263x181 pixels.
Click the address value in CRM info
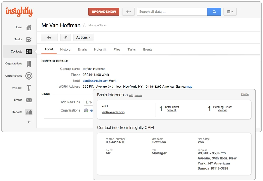(x=217, y=161)
